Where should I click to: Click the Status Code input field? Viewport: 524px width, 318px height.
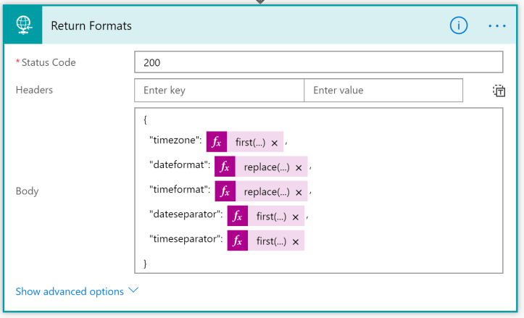[x=318, y=62]
